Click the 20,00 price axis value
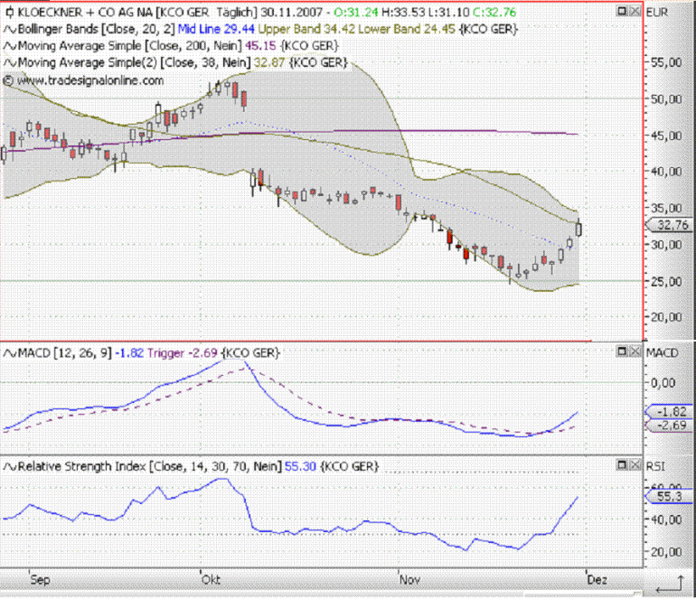Image resolution: width=696 pixels, height=599 pixels. 666,317
